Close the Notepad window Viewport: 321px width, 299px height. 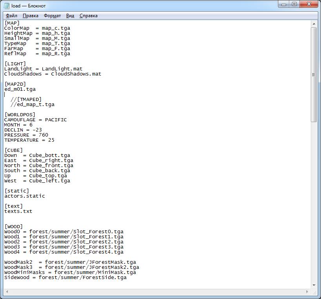(309, 4)
